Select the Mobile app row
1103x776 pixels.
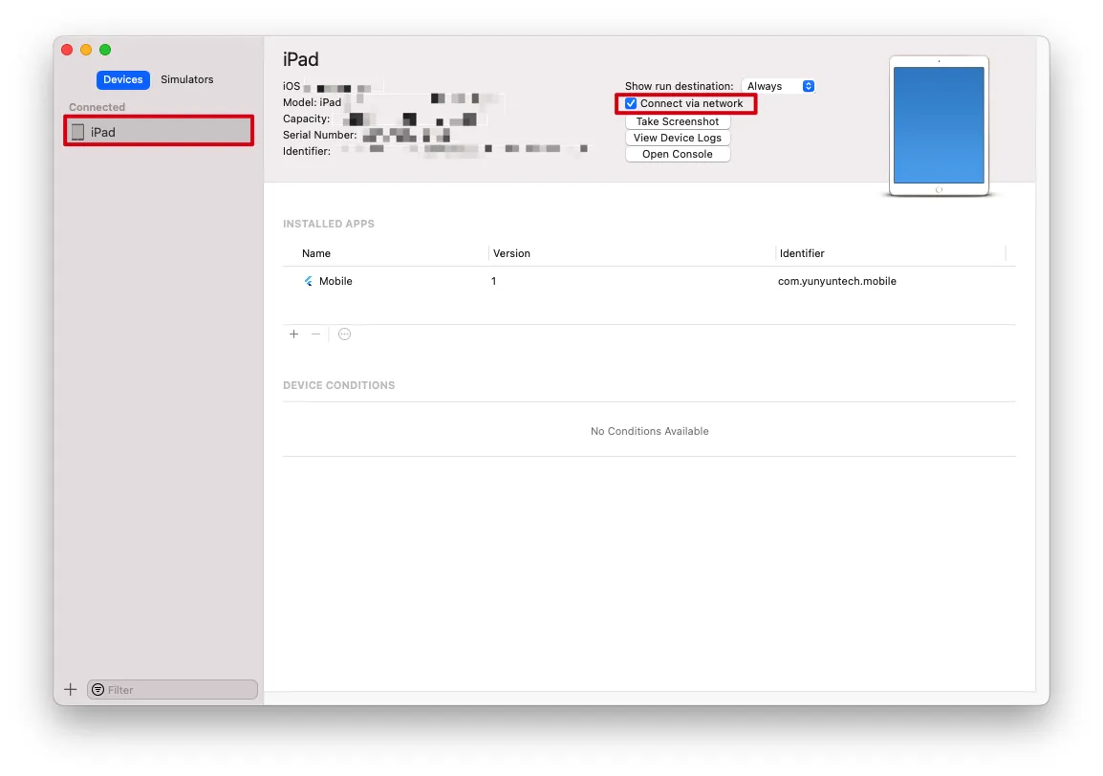(x=649, y=281)
